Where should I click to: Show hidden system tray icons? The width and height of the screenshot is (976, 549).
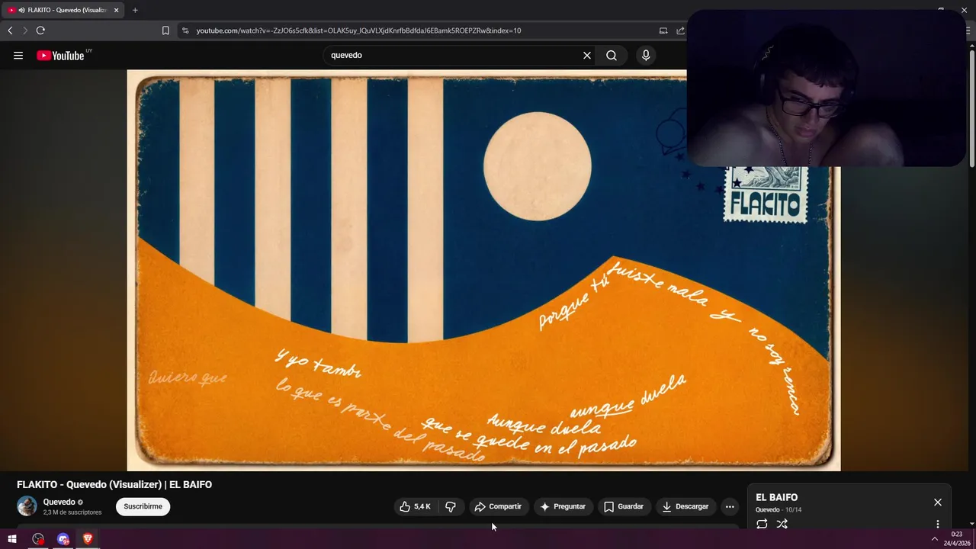[935, 539]
